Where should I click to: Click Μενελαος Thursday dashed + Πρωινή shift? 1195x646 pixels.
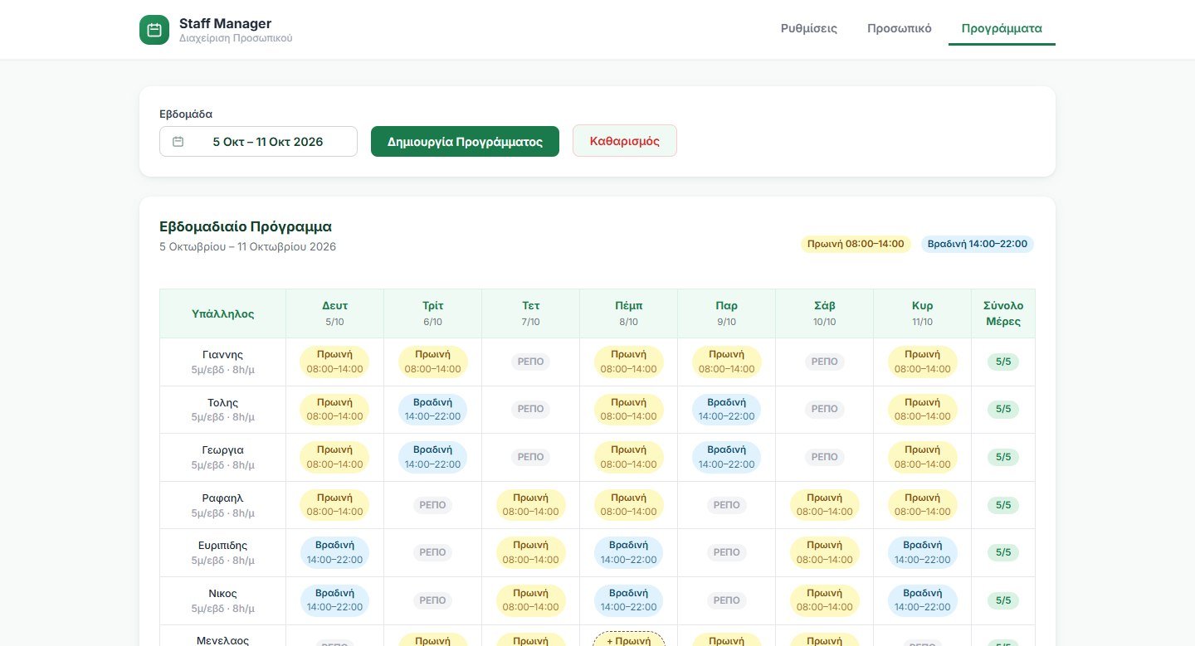tap(628, 639)
